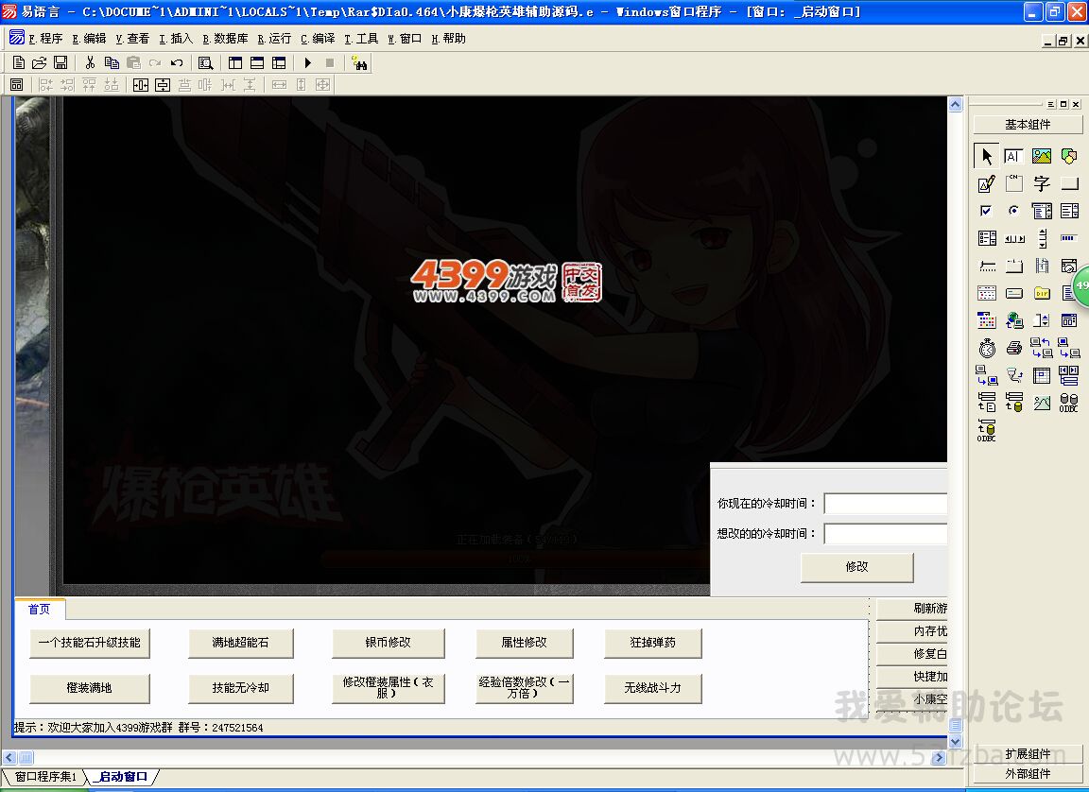Open the 外部组件 palette section
The height and width of the screenshot is (792, 1089).
coord(1028,773)
